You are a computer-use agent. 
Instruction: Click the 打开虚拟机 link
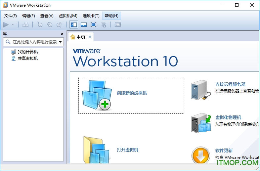(x=127, y=150)
